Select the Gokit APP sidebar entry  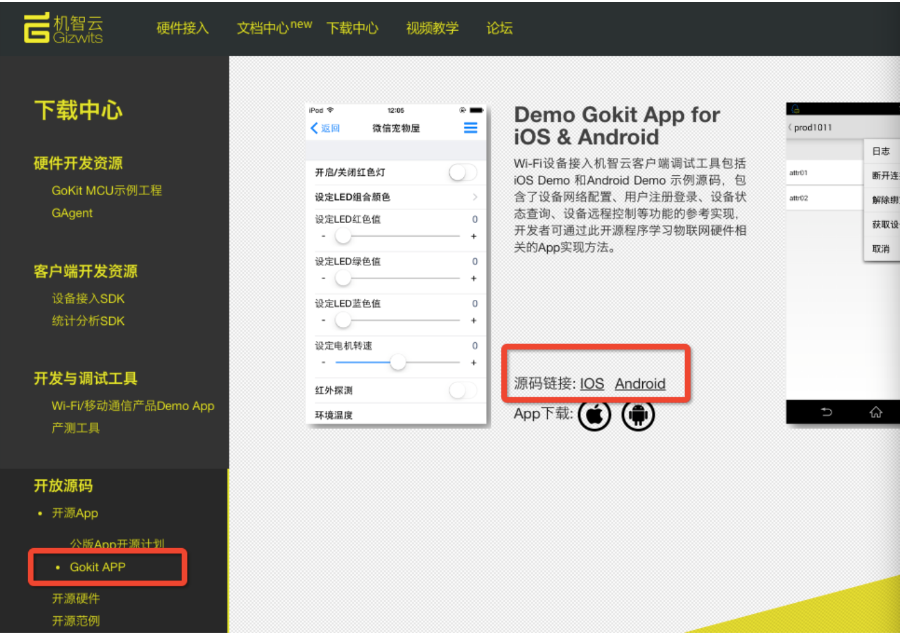pyautogui.click(x=97, y=567)
